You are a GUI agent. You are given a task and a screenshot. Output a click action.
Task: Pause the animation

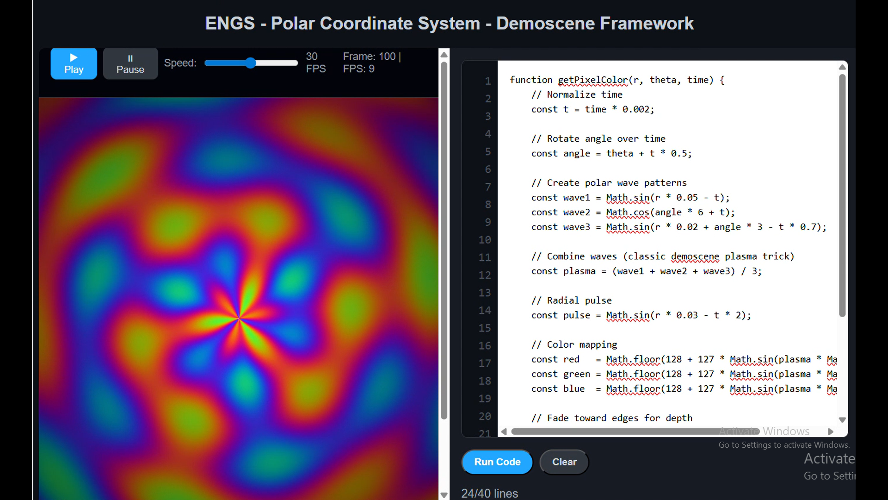130,63
